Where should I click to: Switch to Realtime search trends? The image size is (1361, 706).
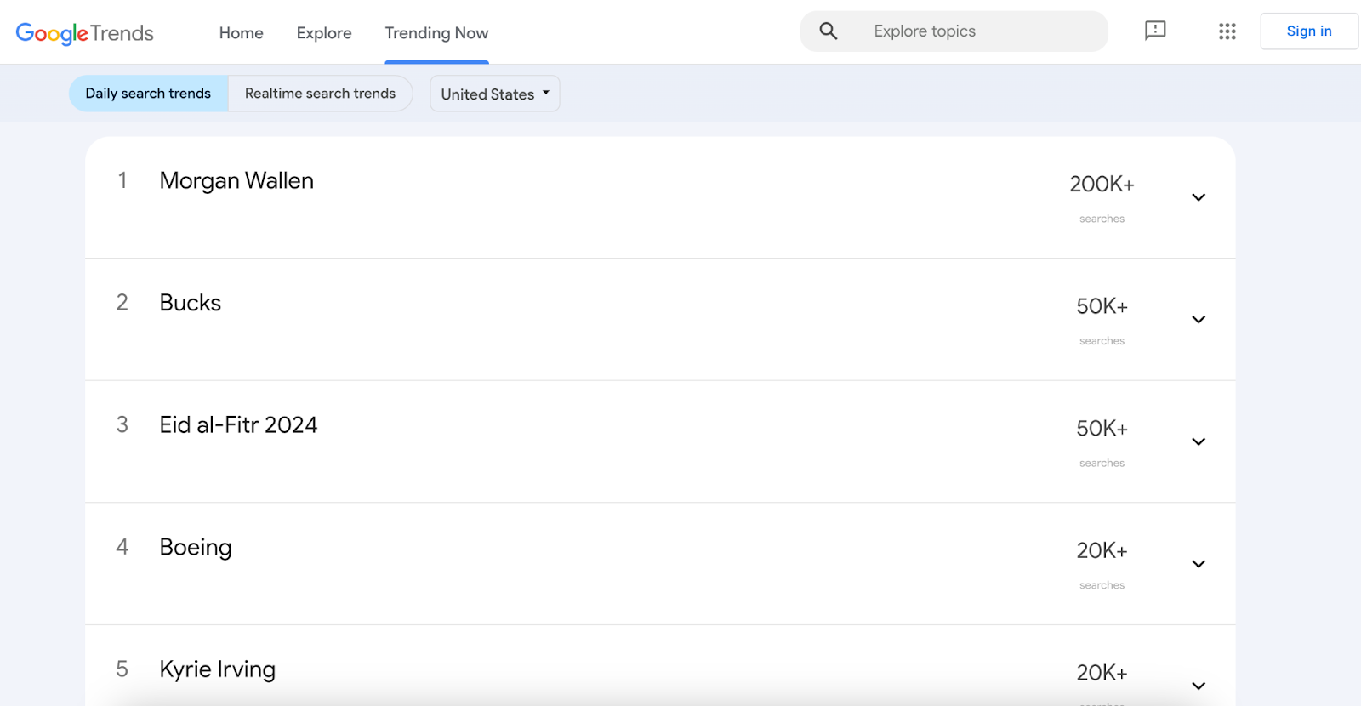click(320, 94)
